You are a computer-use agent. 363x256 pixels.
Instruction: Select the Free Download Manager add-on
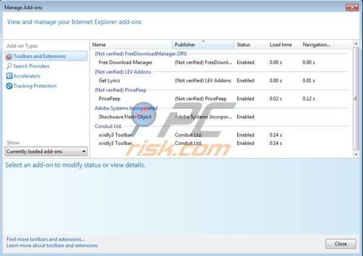221,62
